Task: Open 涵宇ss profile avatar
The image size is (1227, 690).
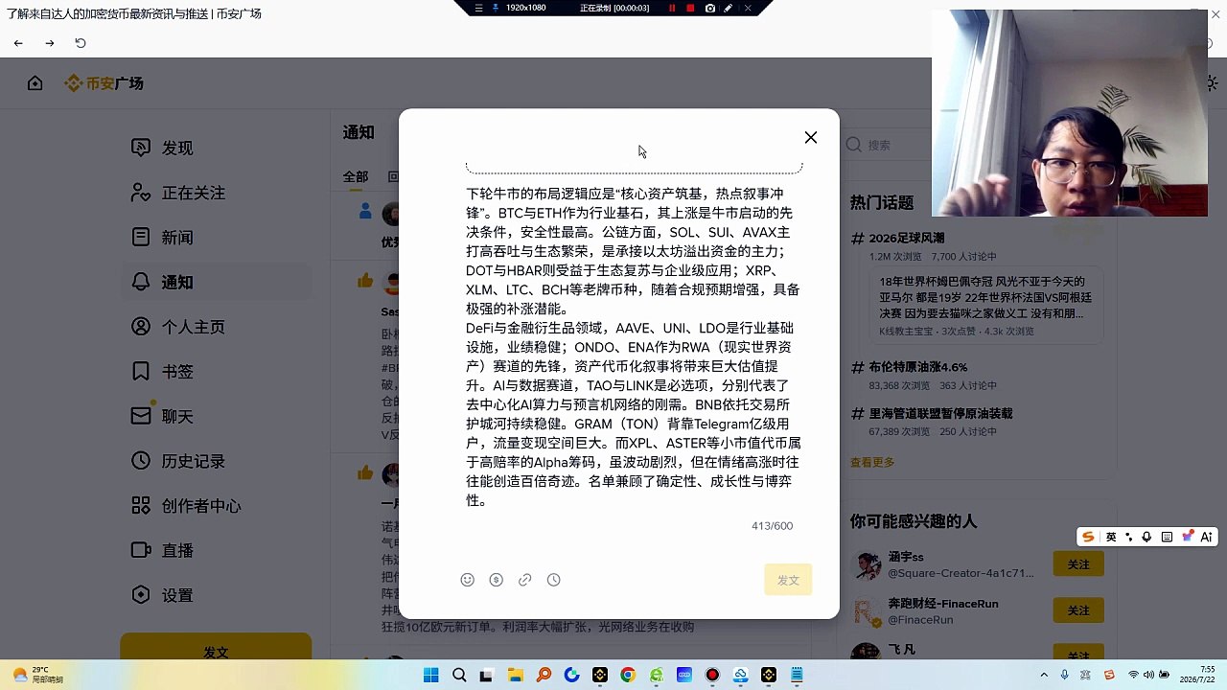Action: [866, 564]
